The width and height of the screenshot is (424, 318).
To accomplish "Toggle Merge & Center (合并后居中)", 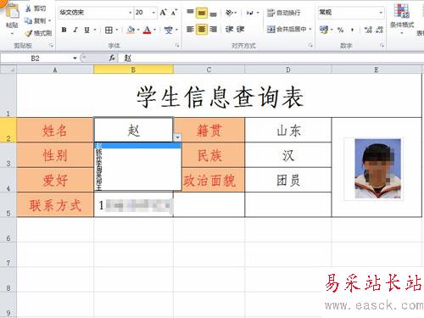I will [287, 29].
